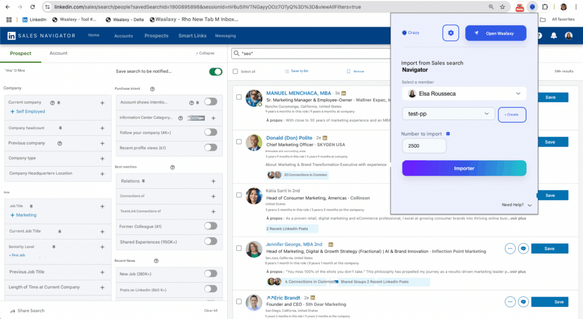
Task: Open Smart Links menu item
Action: pyautogui.click(x=192, y=36)
